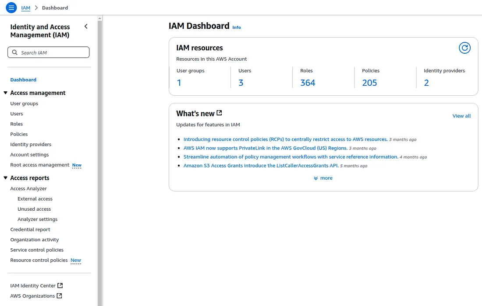This screenshot has height=306, width=482.
Task: Open the resource control policies announcement
Action: pyautogui.click(x=285, y=139)
